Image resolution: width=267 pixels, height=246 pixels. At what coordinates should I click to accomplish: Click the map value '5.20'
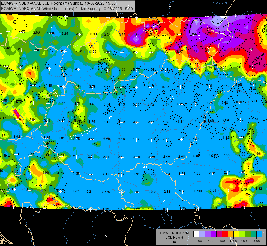(x=238, y=67)
